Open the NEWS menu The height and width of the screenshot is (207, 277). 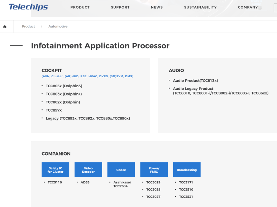[157, 8]
